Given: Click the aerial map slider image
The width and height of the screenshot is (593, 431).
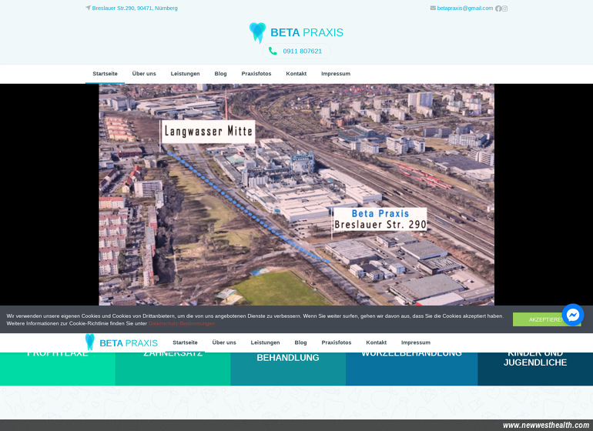Looking at the screenshot, I should coord(296,194).
